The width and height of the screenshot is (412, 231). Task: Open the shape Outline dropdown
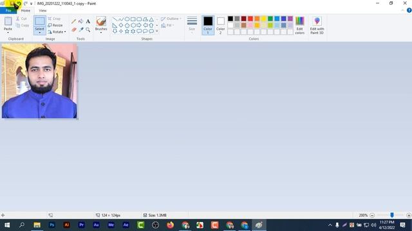pos(171,19)
